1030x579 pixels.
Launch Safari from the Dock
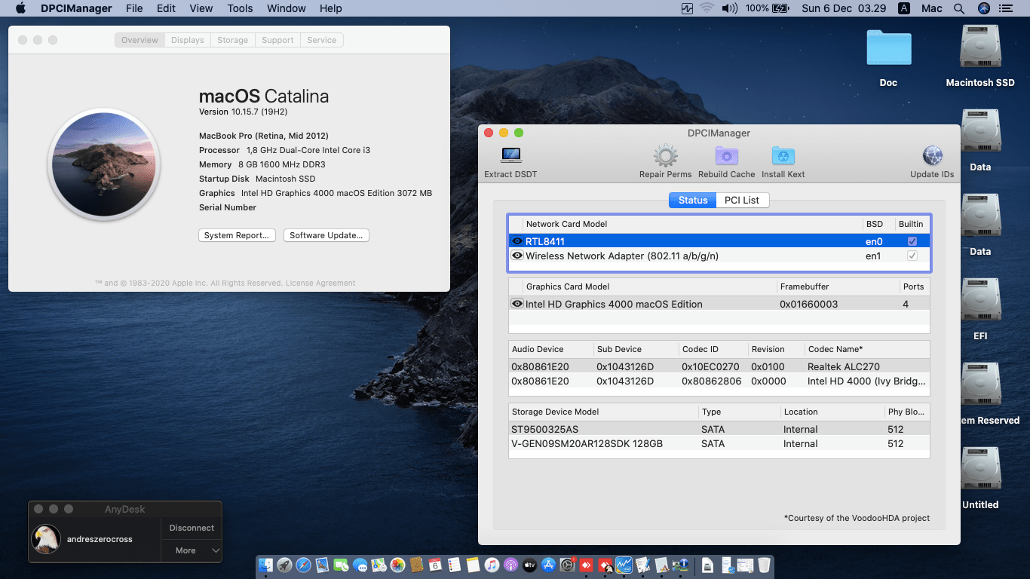304,565
